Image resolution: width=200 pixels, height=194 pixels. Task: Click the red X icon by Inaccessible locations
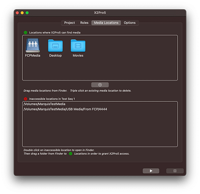[25, 99]
